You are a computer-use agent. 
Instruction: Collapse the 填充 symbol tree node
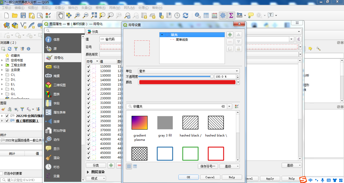162,35
